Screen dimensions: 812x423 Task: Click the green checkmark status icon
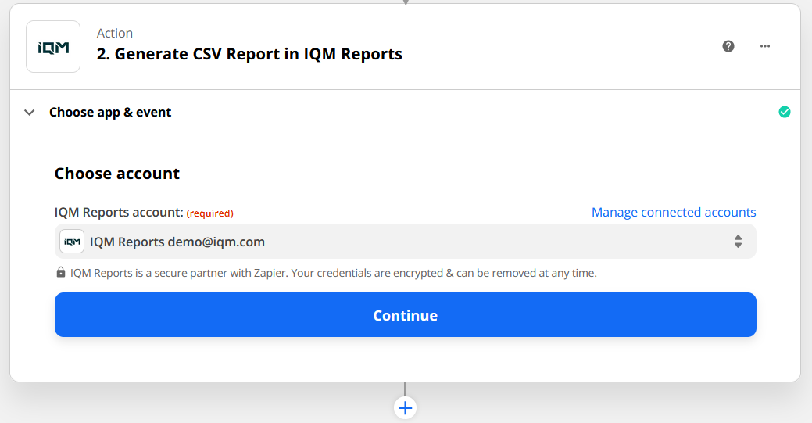coord(785,112)
